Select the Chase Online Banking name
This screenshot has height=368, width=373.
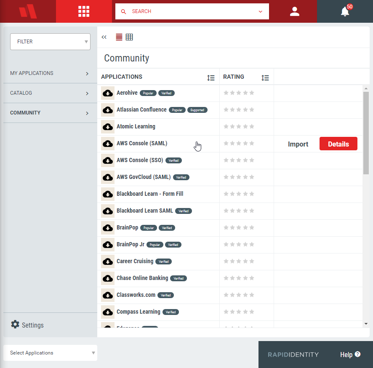pos(142,278)
